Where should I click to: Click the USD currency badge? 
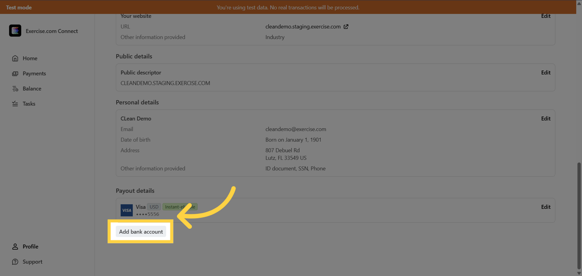click(154, 207)
